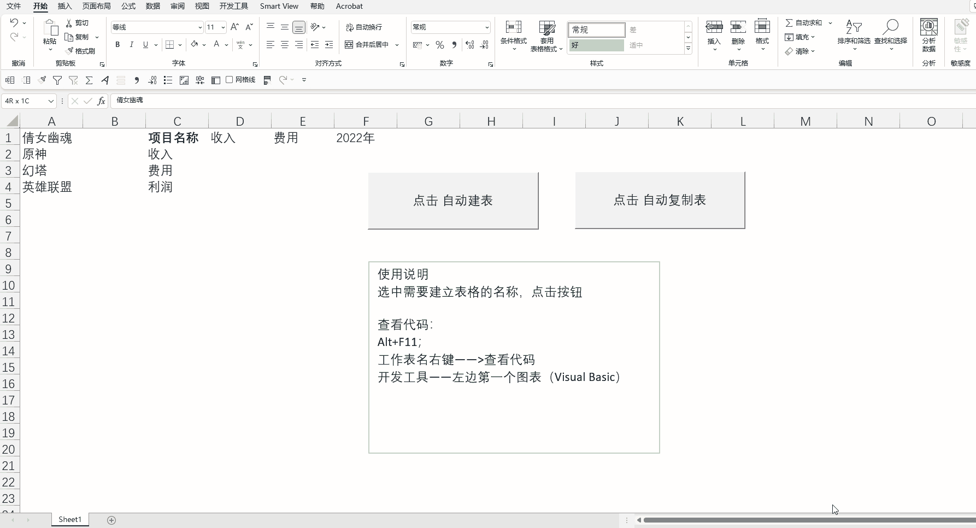This screenshot has height=528, width=976.
Task: Click the Insert Function fx icon
Action: coord(101,101)
